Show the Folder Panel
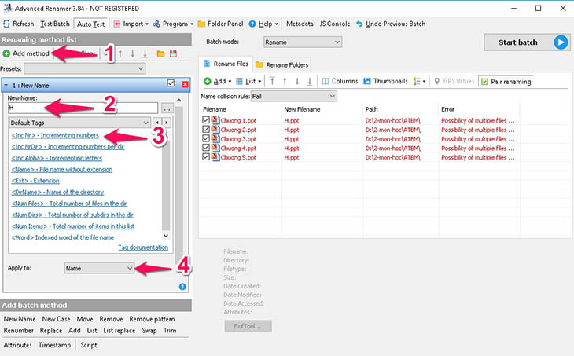 point(220,24)
